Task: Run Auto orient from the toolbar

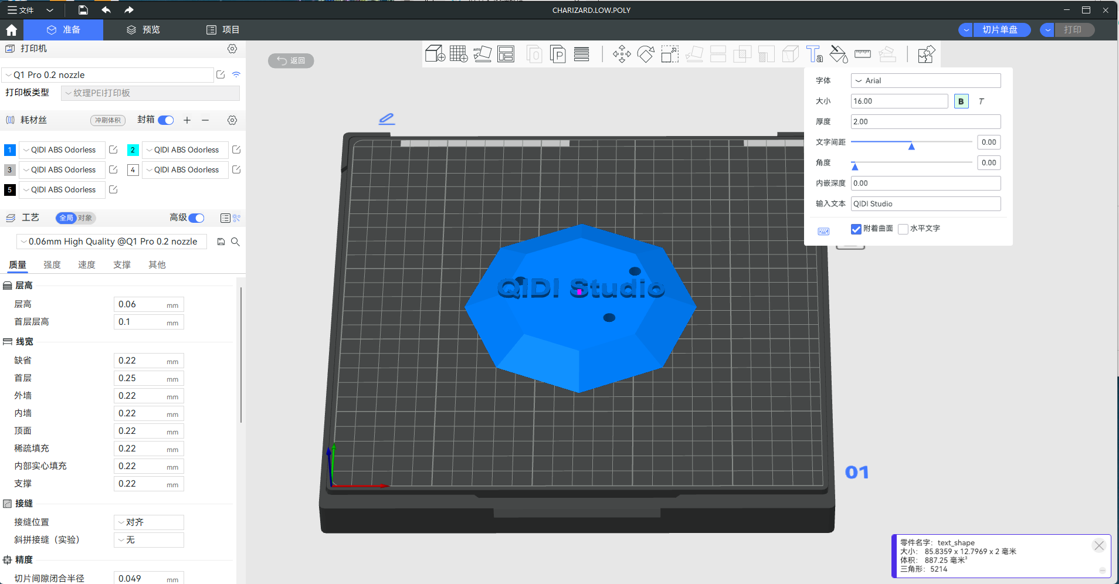Action: (x=482, y=55)
